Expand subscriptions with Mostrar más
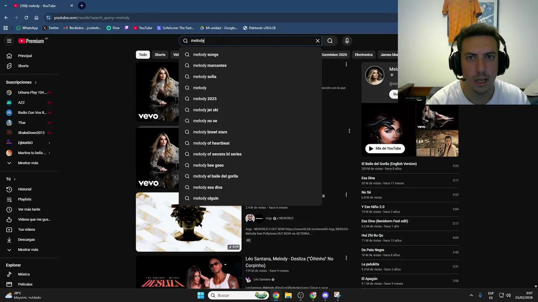Viewport: 538px width, 302px height. tap(28, 163)
